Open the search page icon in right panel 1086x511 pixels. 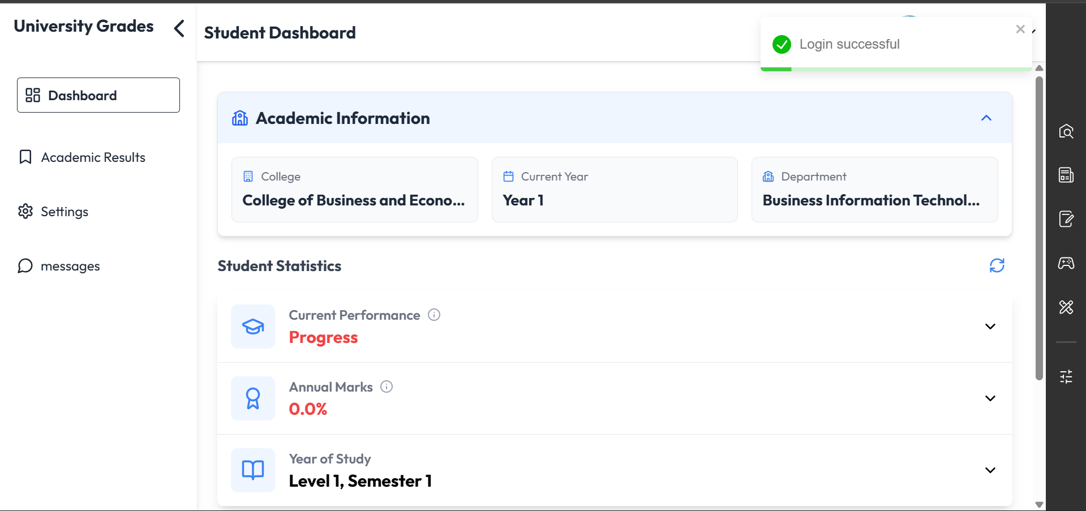[x=1066, y=131]
